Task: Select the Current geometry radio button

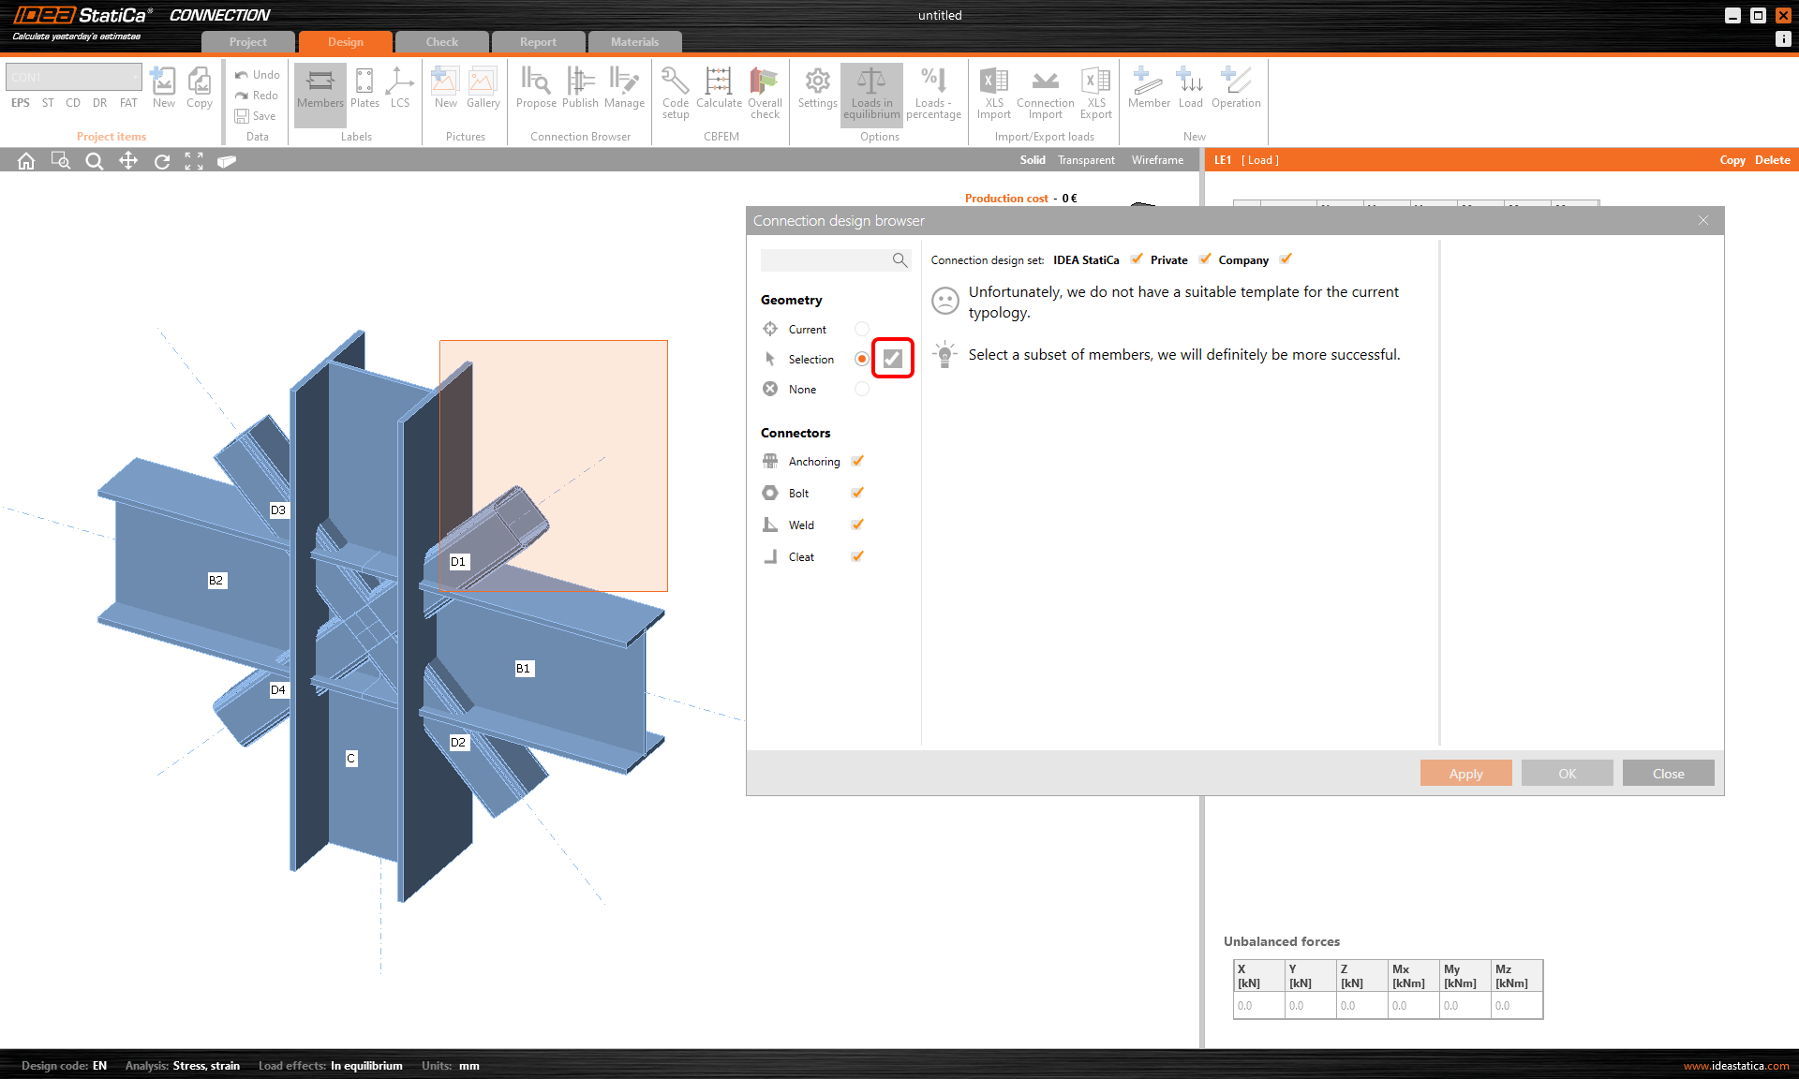Action: (862, 329)
